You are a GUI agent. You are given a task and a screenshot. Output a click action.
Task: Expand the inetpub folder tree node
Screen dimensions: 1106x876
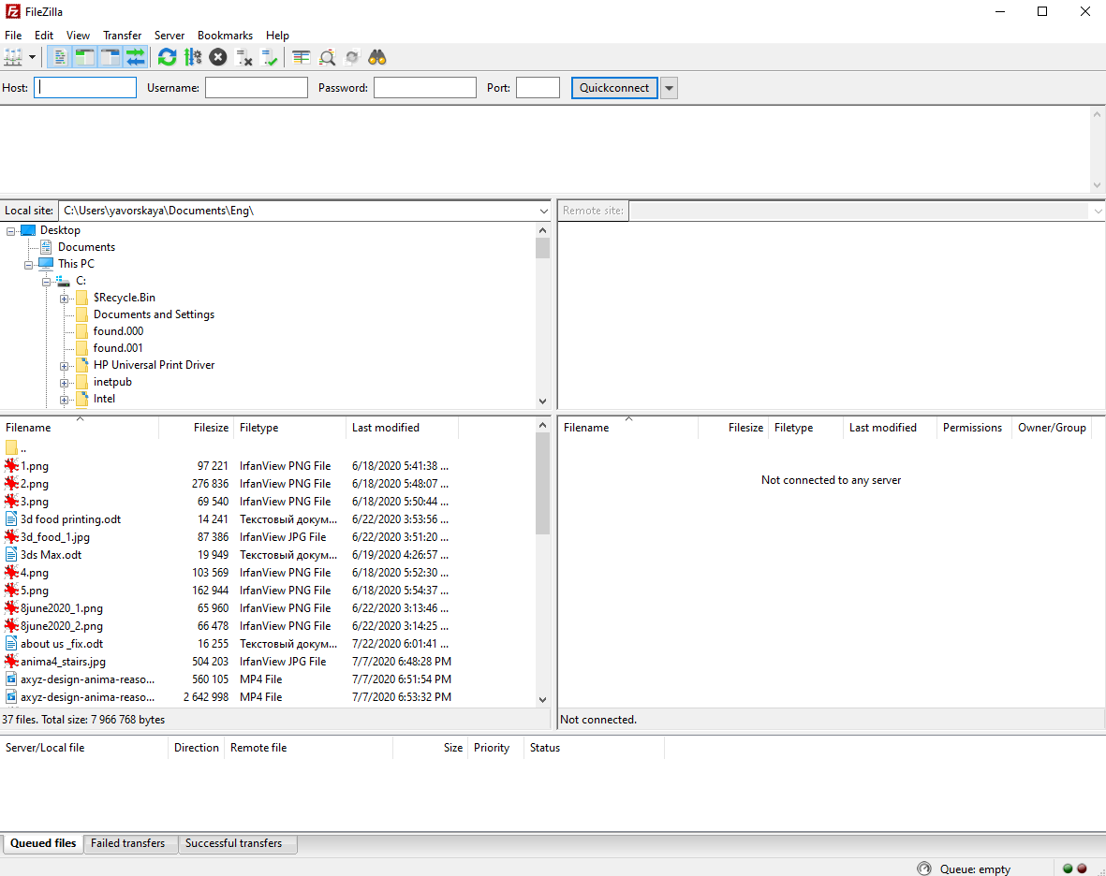[65, 382]
